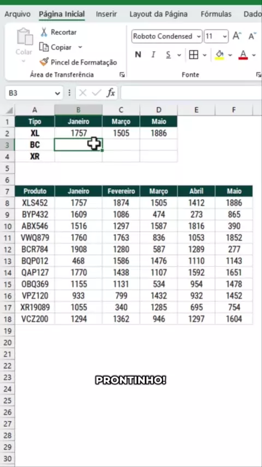Open the Roboto Condensed font dropdown

(199, 37)
